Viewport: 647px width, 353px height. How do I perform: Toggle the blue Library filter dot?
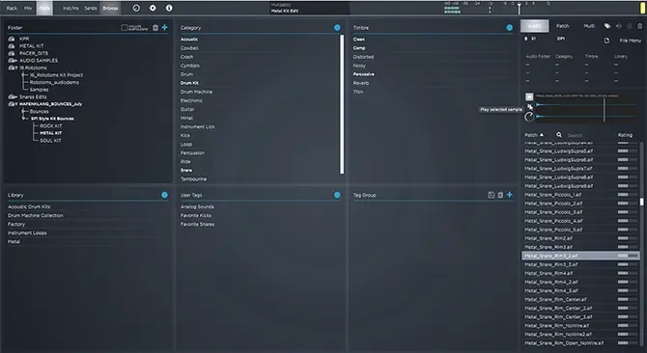pyautogui.click(x=164, y=195)
